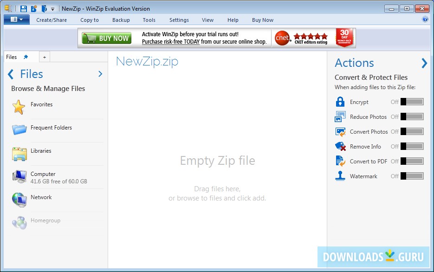Click the 30 day money-back guarantee badge
Screen dimensions: 434x272
(344, 38)
